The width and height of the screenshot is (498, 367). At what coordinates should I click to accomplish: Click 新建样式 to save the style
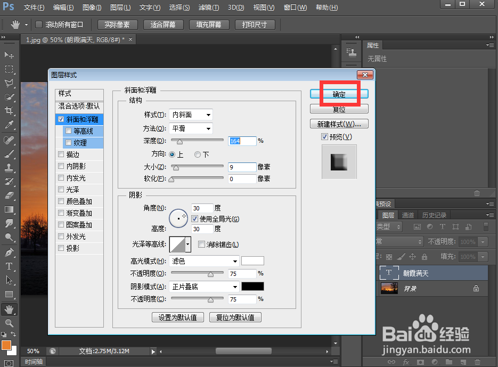pos(339,124)
